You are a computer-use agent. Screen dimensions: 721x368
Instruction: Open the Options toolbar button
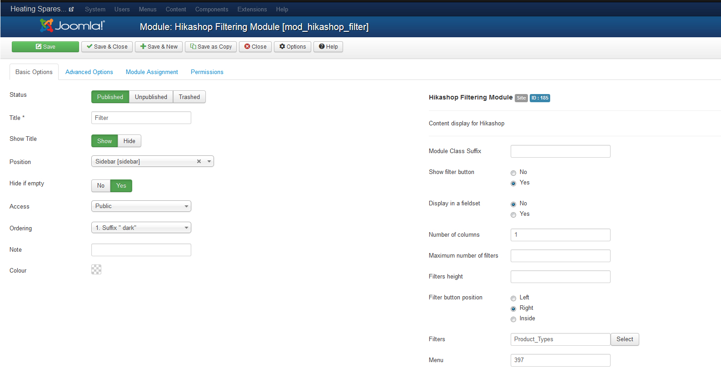[x=293, y=47]
